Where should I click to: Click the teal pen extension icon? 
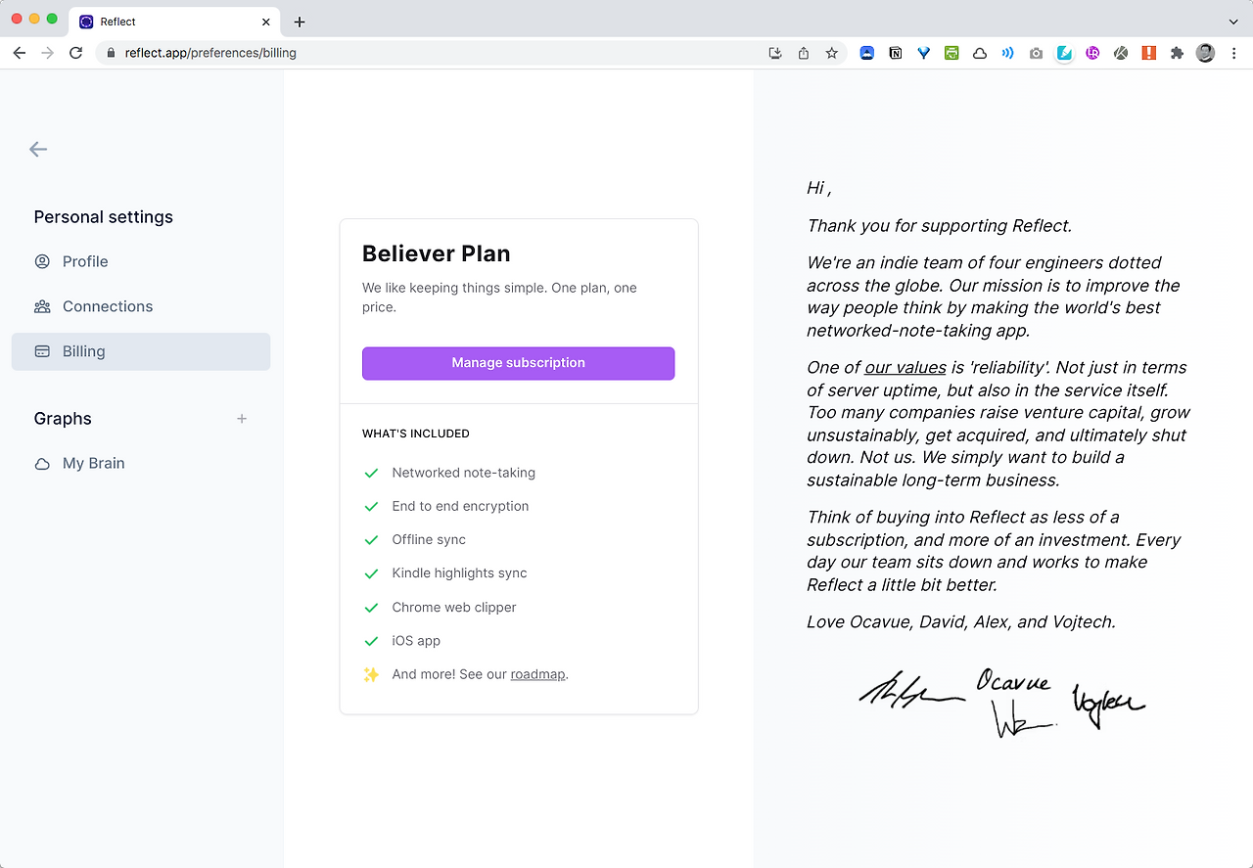[x=1064, y=53]
